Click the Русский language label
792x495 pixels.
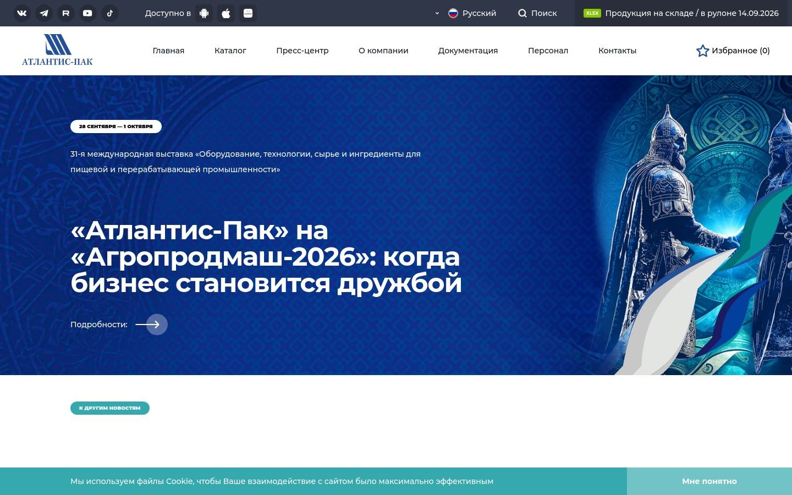(479, 13)
